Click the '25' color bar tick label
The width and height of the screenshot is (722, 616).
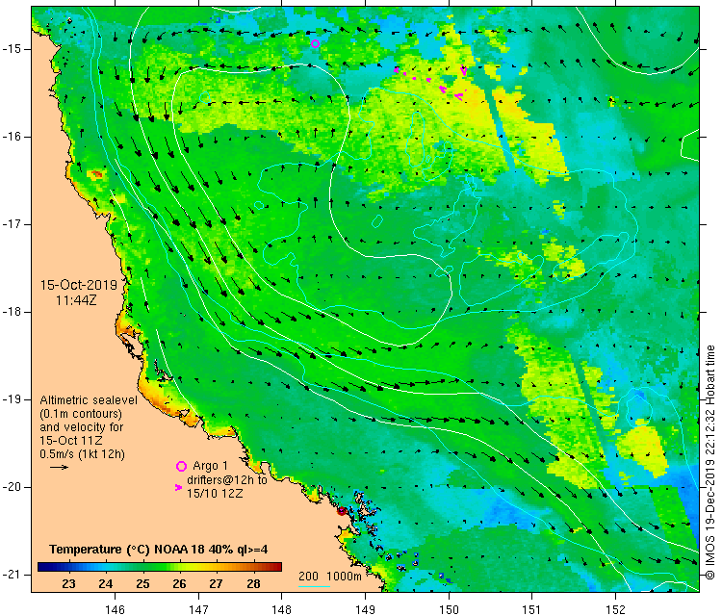[142, 584]
